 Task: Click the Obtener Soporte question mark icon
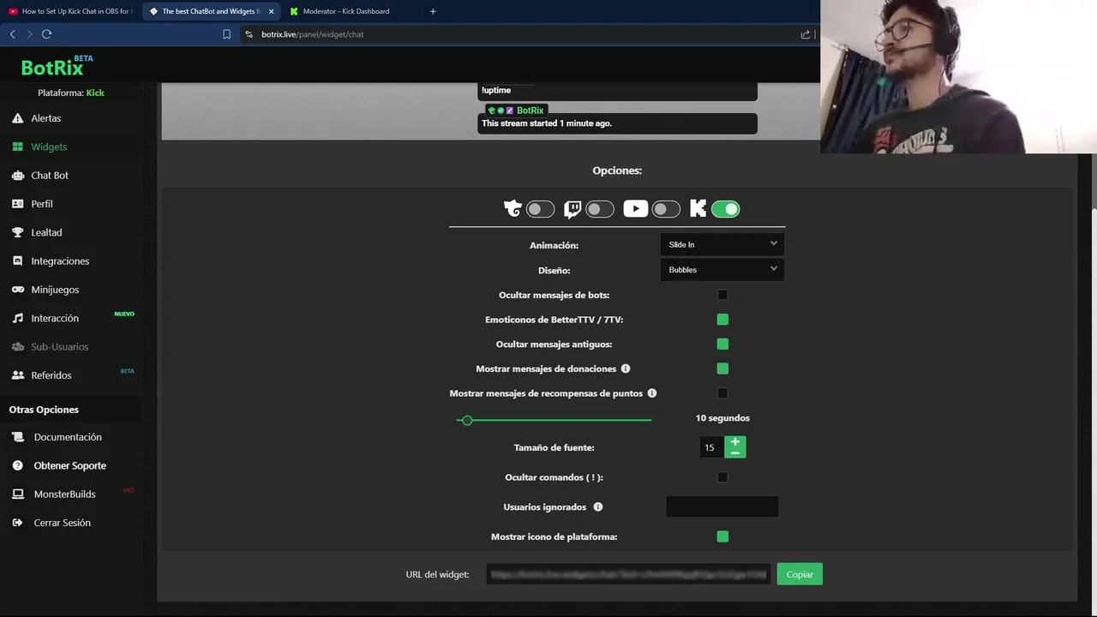pos(18,465)
